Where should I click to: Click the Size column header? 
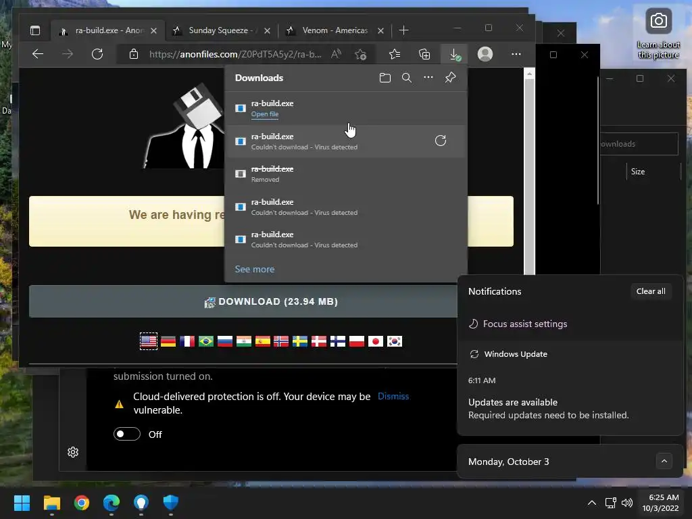click(x=638, y=172)
